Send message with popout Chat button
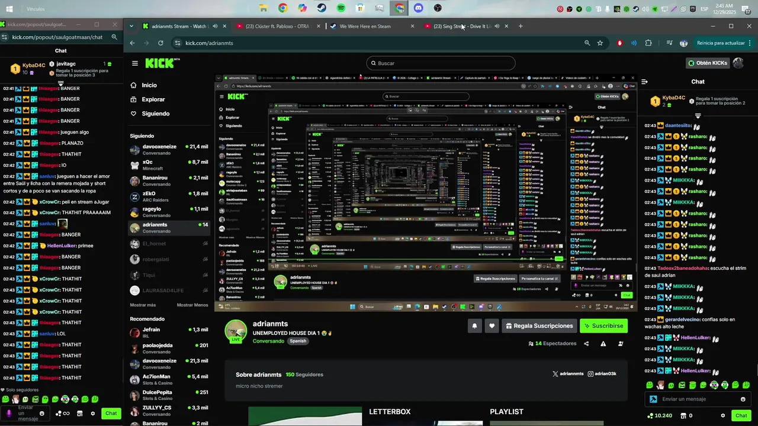This screenshot has height=426, width=758. coord(111,414)
